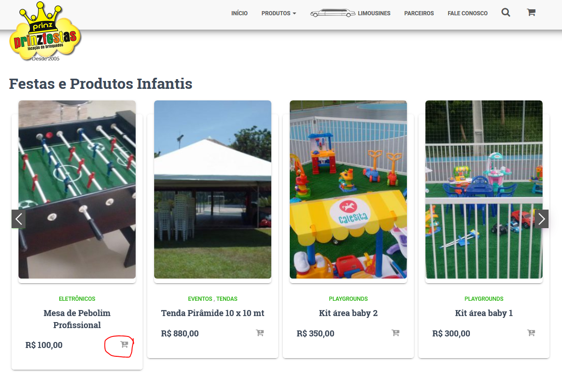Viewport: 562px width, 379px height.
Task: Click the limousine car icon in menu
Action: tap(332, 13)
